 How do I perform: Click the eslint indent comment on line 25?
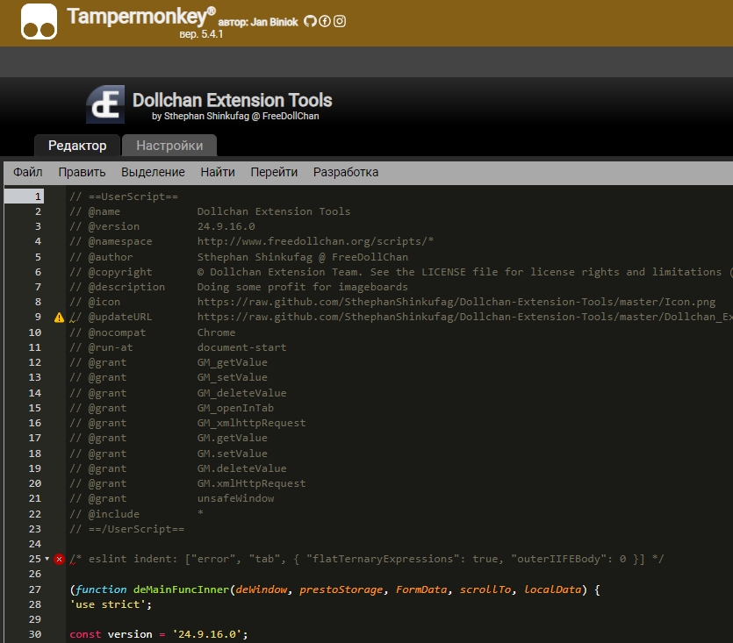point(367,559)
